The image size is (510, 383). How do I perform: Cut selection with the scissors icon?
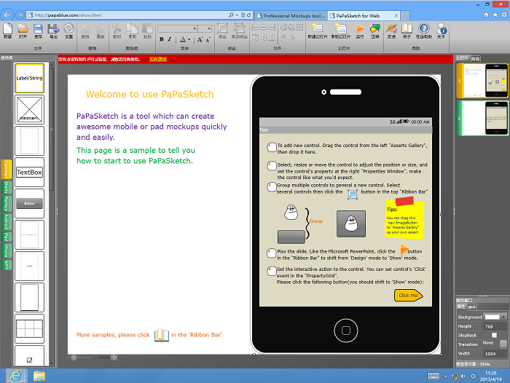point(117,31)
